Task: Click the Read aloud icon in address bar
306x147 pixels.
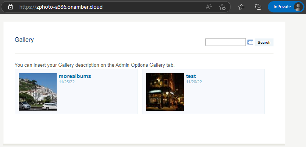Action: pos(209,7)
